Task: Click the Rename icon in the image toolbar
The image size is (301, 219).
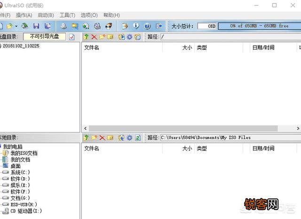Action: (110, 37)
